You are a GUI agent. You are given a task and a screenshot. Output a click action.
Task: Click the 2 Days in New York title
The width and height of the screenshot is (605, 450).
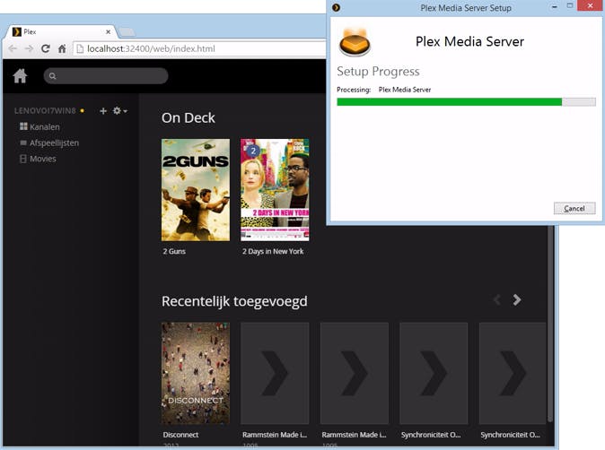click(x=273, y=251)
